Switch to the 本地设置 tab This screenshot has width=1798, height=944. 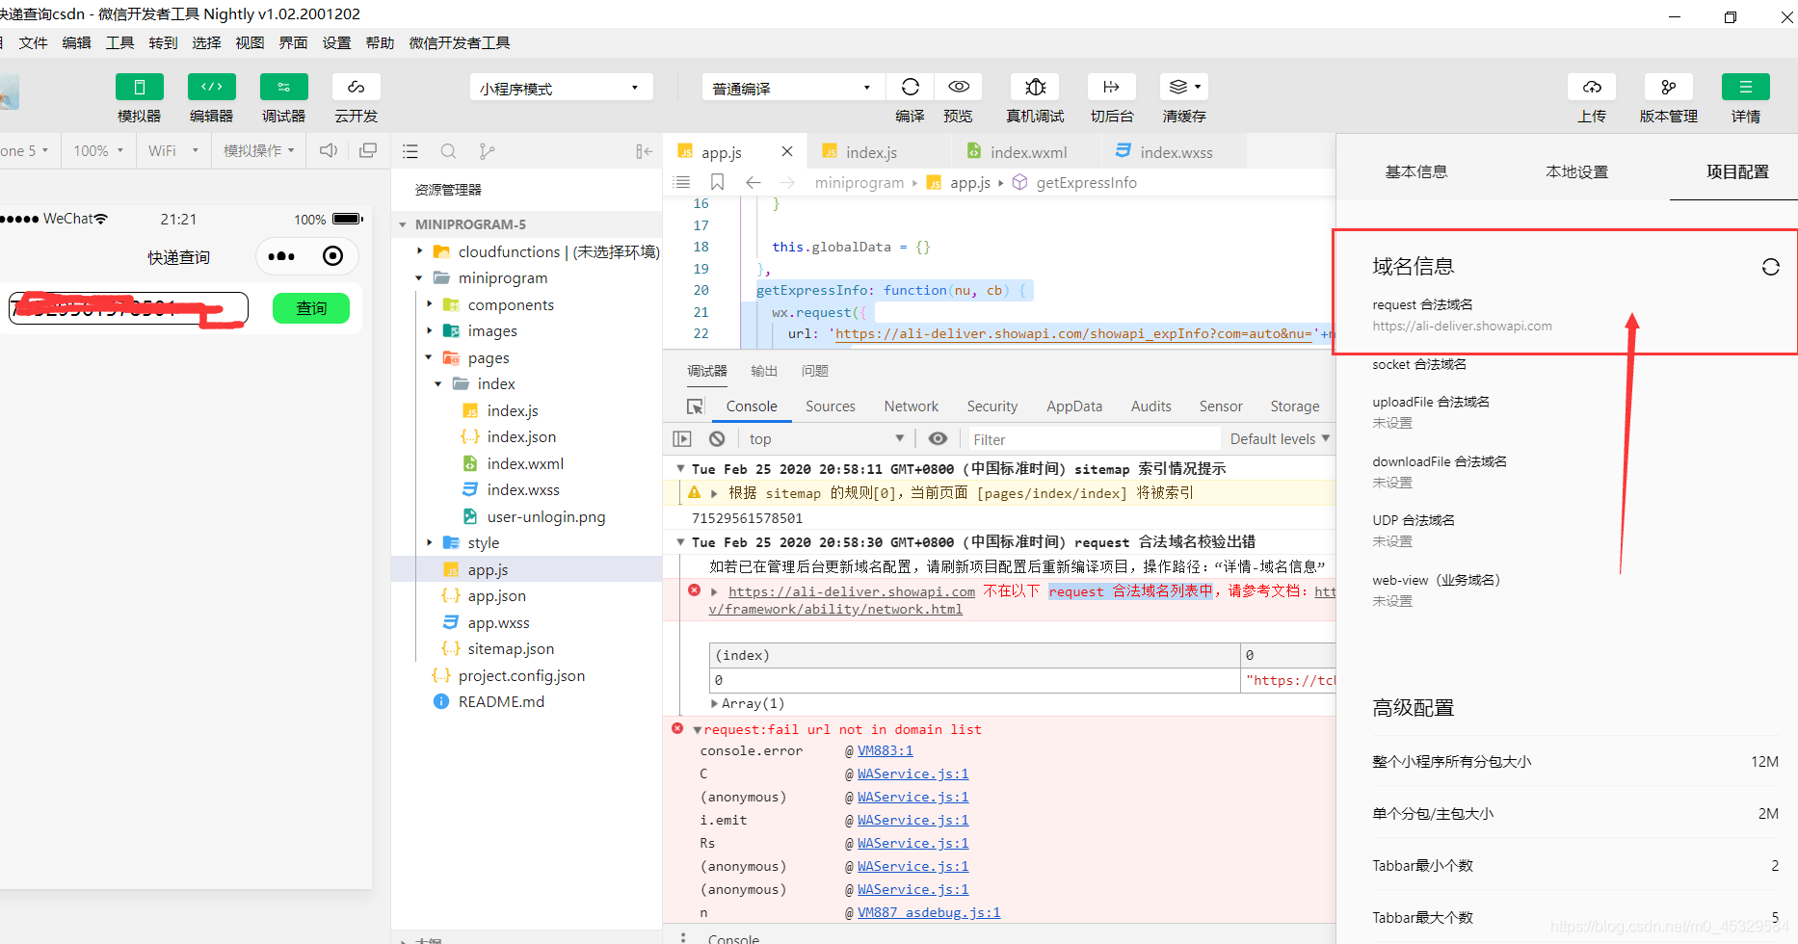tap(1577, 171)
